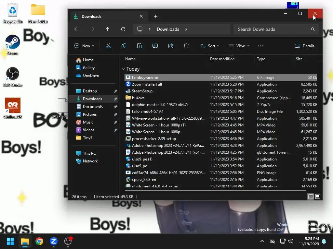This screenshot has height=249, width=333.
Task: Click volume speaker icon in system tray
Action: pos(291,241)
